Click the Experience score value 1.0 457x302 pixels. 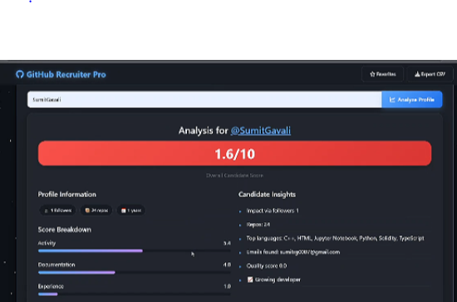point(228,286)
